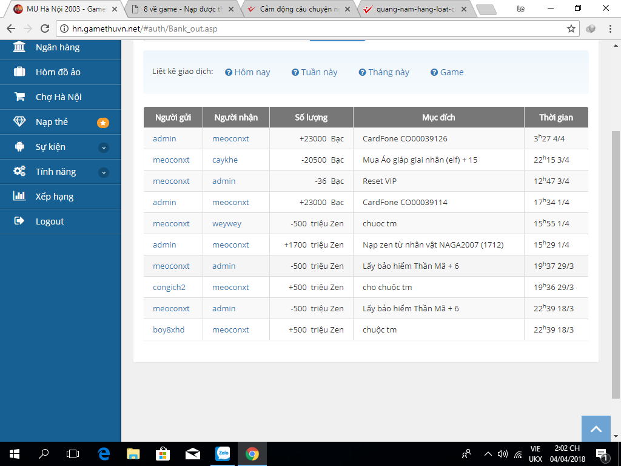Screen dimensions: 621x466
Task: Open Windows Start menu
Action: click(15, 454)
